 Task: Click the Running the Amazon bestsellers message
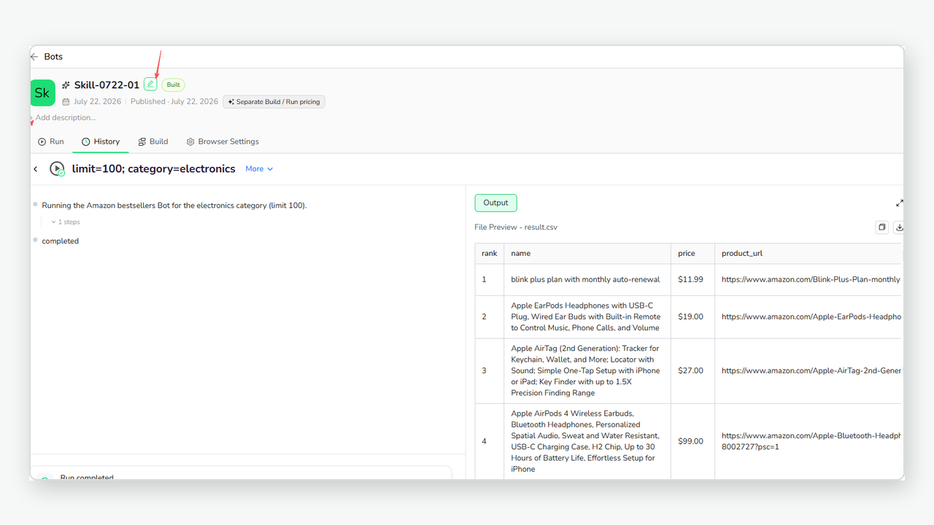click(174, 206)
